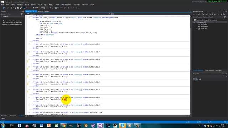Open the HELP menu
228x128 pixels.
click(x=92, y=5)
